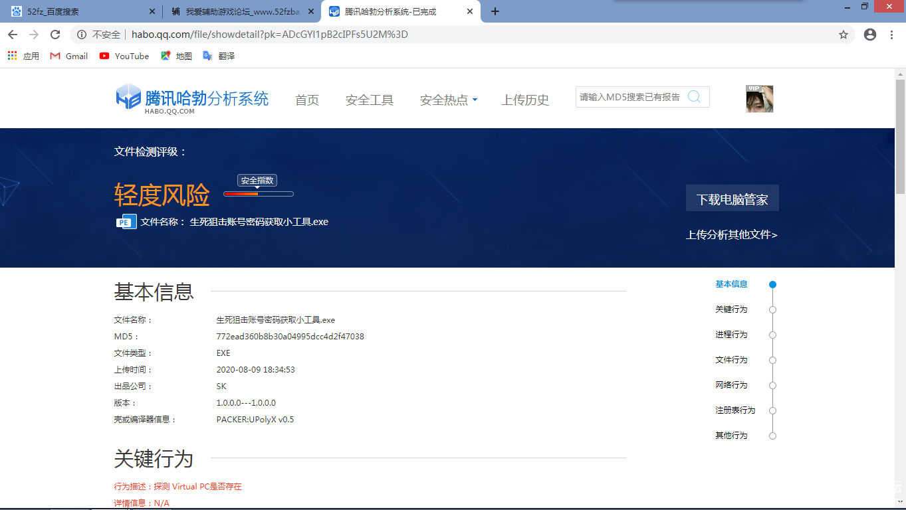Open a new tab with the plus button
The image size is (906, 510).
[495, 11]
